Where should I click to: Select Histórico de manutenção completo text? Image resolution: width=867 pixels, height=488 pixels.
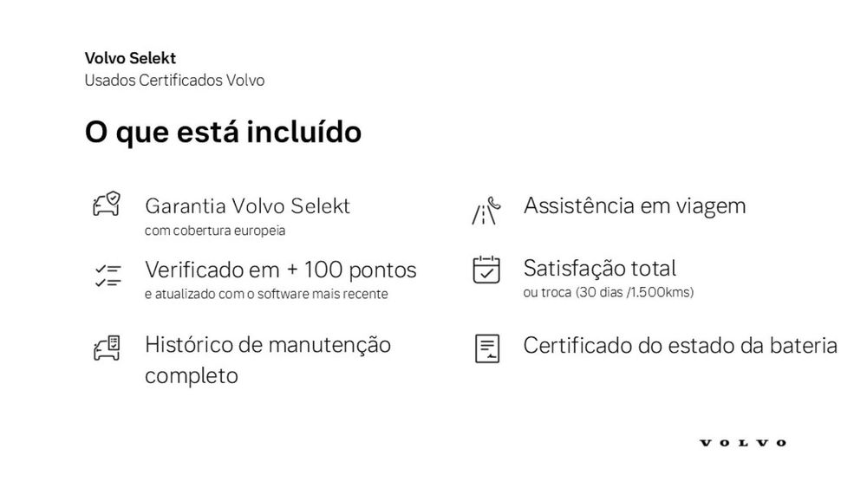click(268, 360)
